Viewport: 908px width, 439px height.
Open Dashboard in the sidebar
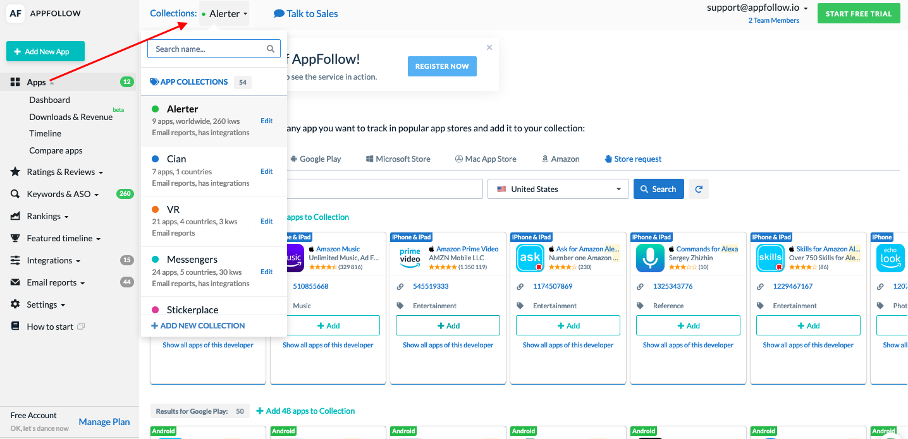tap(49, 100)
